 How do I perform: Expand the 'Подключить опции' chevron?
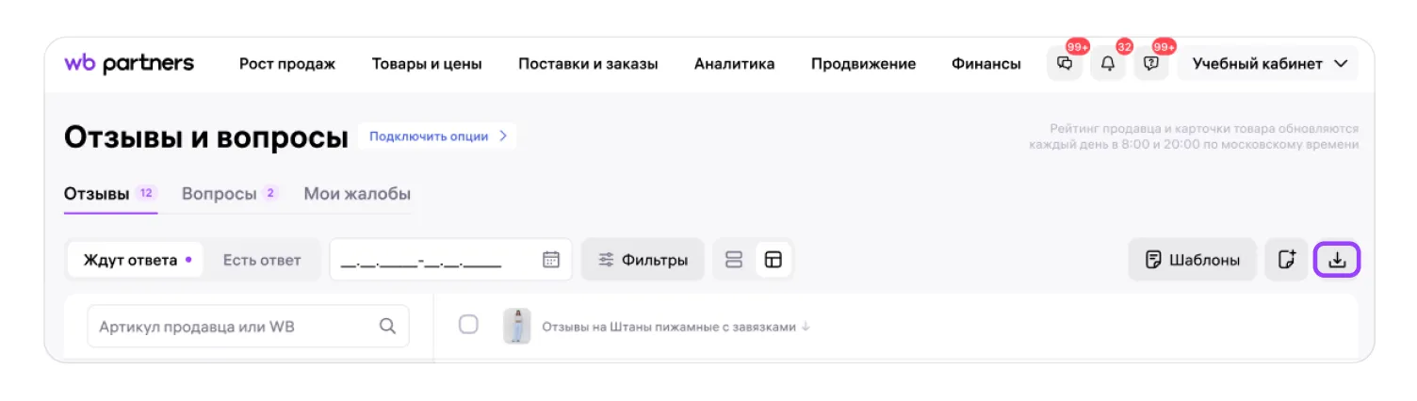click(x=503, y=136)
